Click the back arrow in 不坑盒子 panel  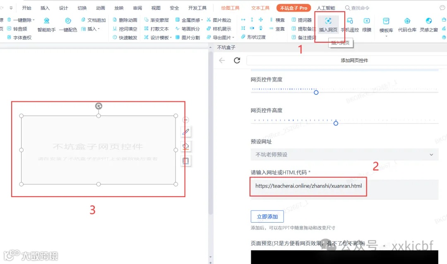click(222, 60)
